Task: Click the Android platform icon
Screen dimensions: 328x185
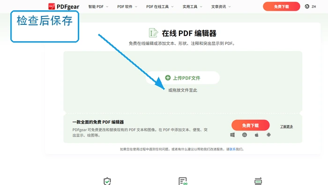Action: (269, 135)
